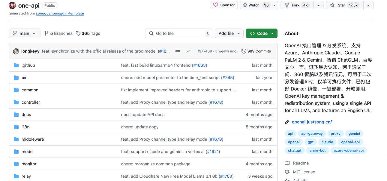Select the openai topic tag

294,142
